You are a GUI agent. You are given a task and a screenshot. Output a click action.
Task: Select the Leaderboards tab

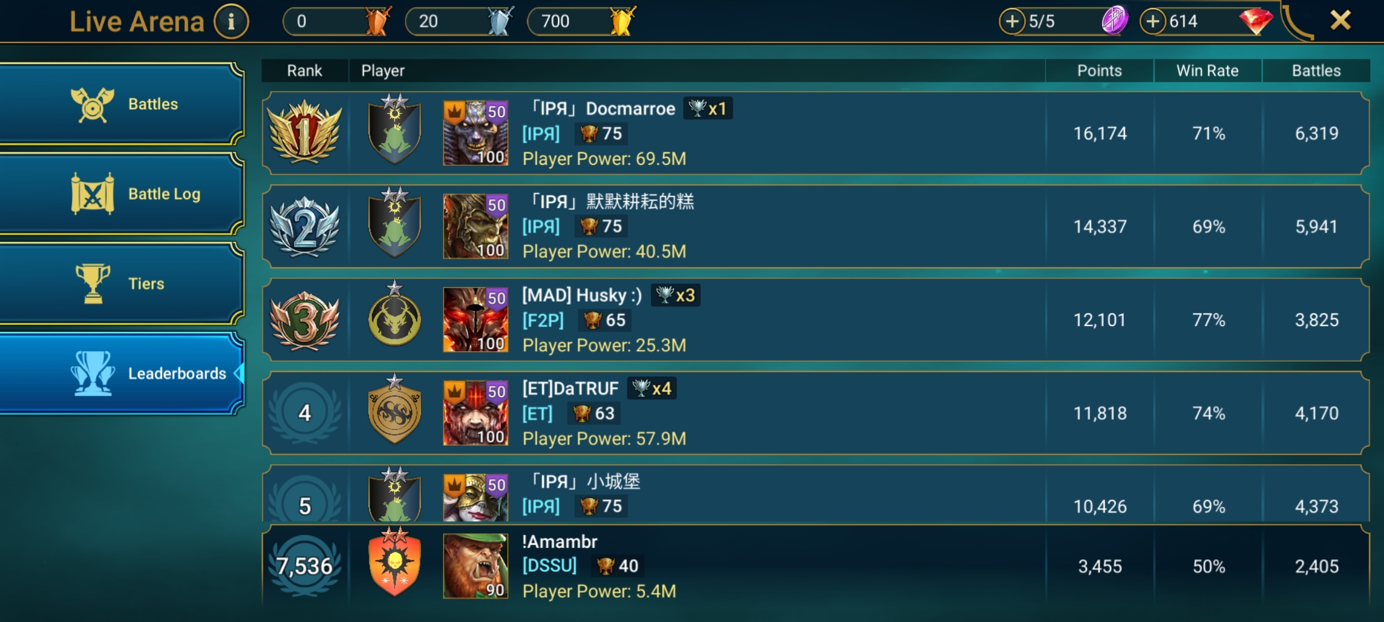point(121,374)
